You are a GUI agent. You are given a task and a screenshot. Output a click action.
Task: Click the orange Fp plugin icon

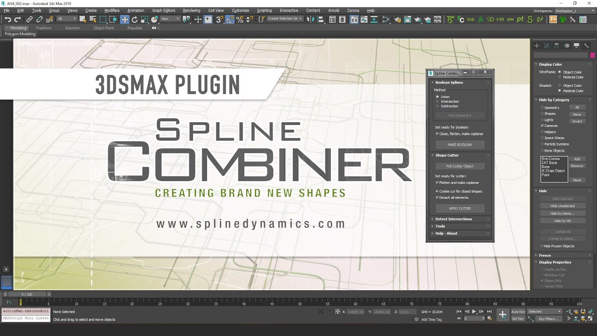553,20
